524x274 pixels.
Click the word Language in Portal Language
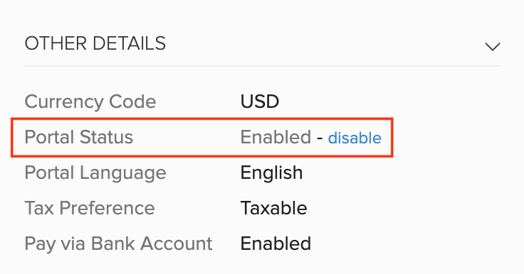[122, 173]
